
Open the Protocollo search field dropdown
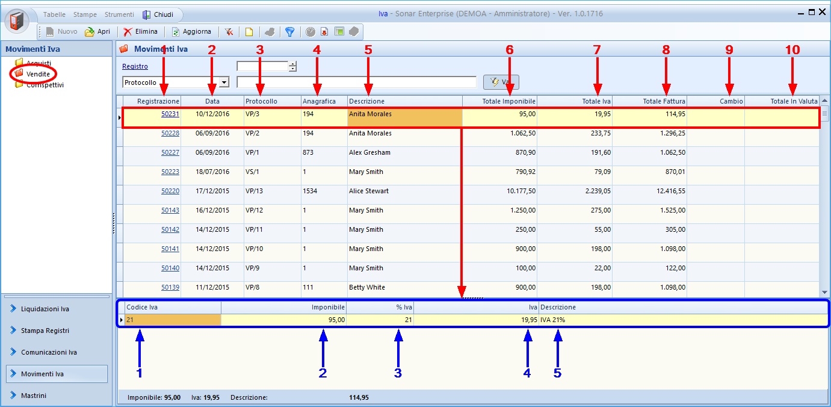click(224, 82)
